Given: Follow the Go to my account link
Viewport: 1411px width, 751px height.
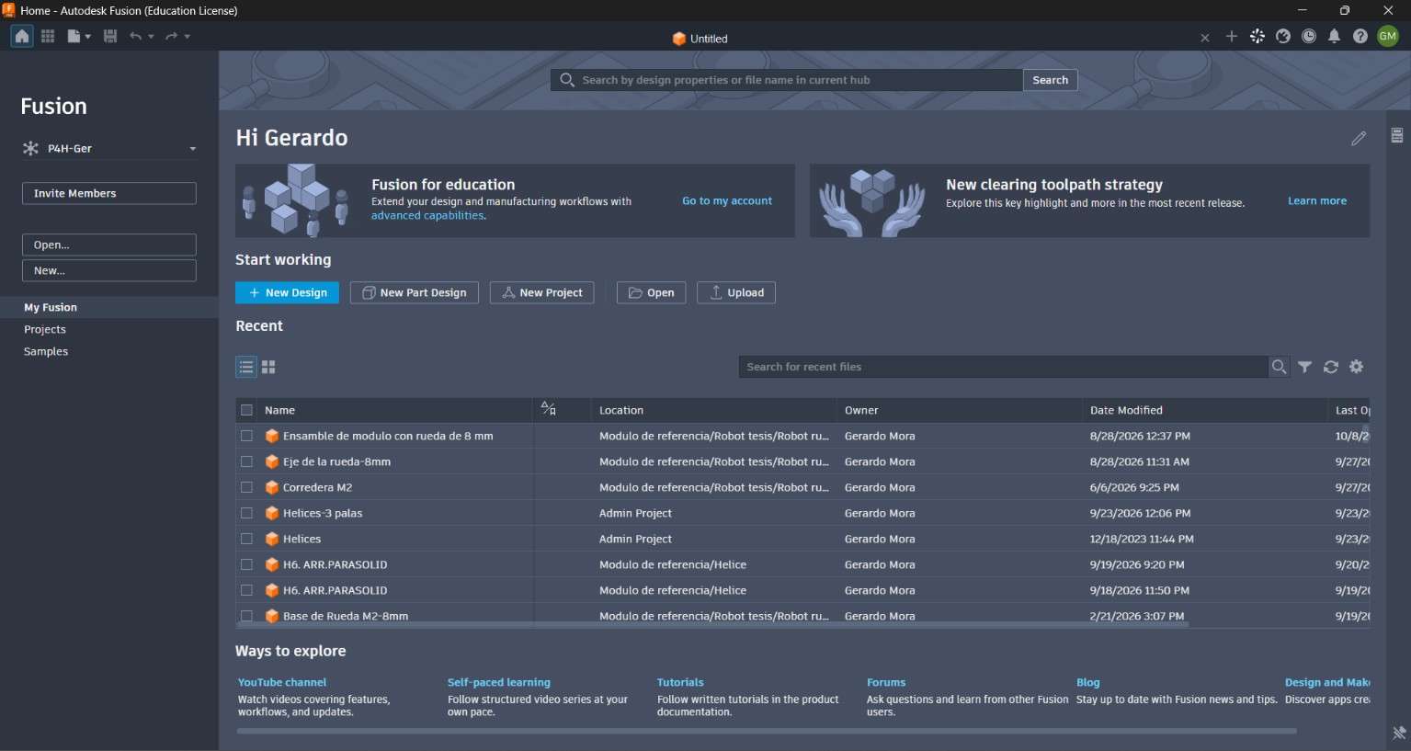Looking at the screenshot, I should point(727,200).
